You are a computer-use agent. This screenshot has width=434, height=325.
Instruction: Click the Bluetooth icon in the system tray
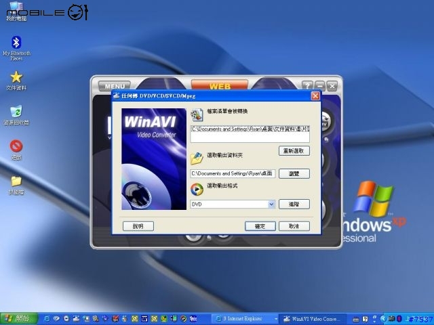click(399, 319)
